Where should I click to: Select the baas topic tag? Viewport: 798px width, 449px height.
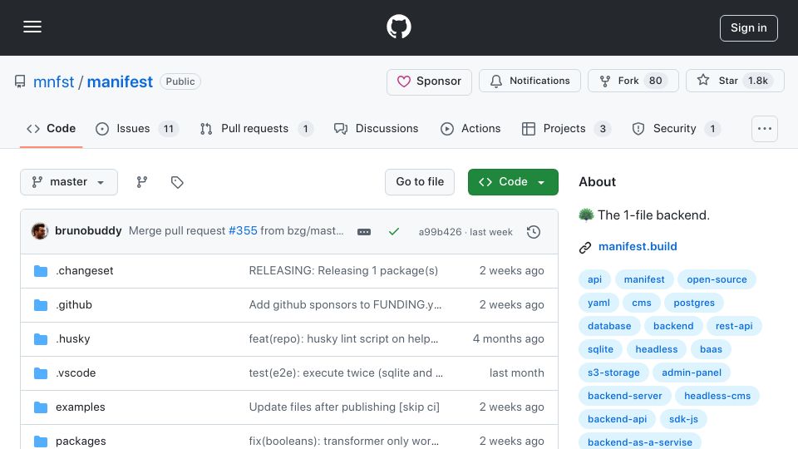[x=711, y=350]
